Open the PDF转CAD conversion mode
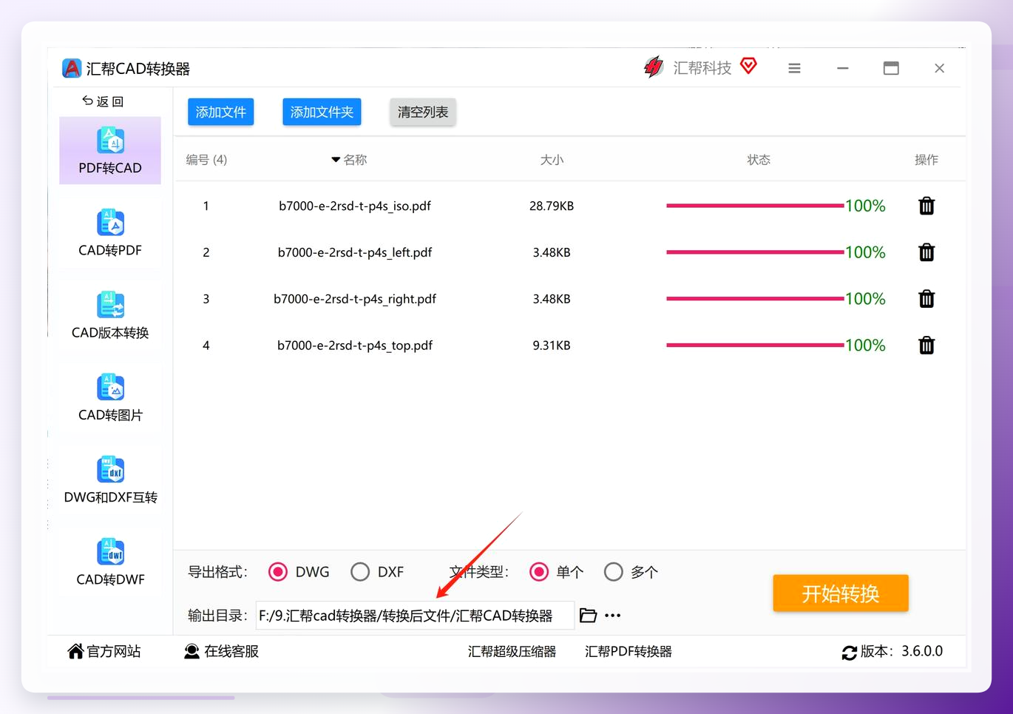1013x714 pixels. pos(110,151)
